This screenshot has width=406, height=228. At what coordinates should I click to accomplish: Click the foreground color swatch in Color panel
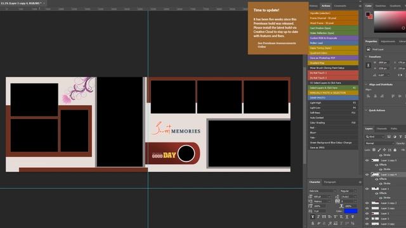click(368, 14)
